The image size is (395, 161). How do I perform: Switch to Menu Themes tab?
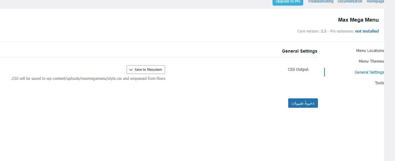click(371, 61)
